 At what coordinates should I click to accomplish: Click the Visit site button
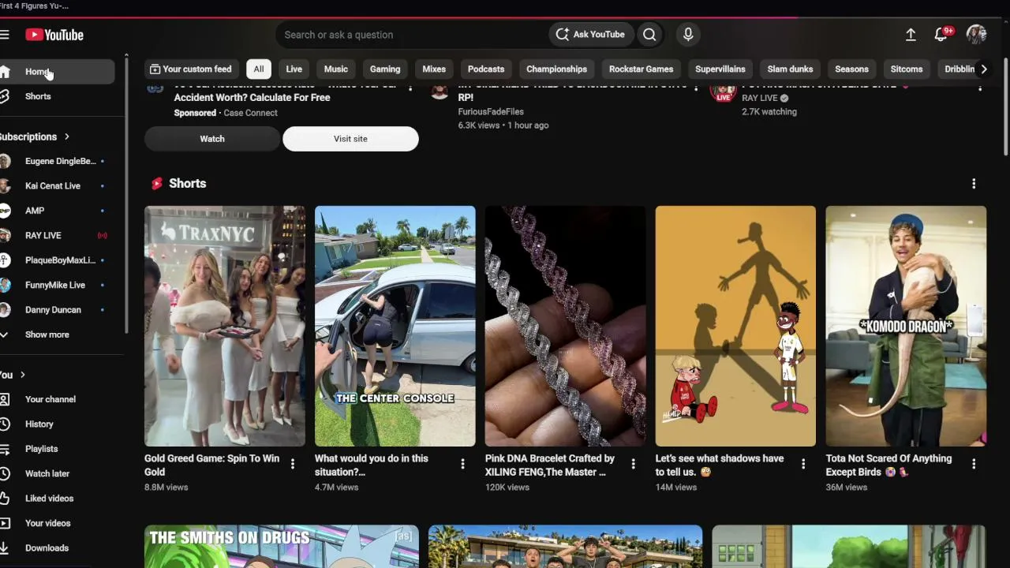tap(350, 139)
